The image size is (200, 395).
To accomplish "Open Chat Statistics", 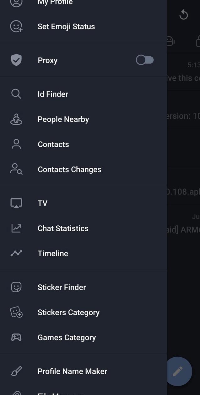I will [63, 228].
